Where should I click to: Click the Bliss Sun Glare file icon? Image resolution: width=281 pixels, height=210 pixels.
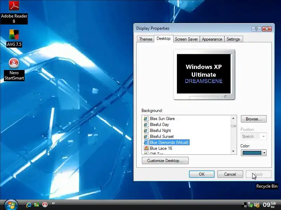tap(146, 119)
